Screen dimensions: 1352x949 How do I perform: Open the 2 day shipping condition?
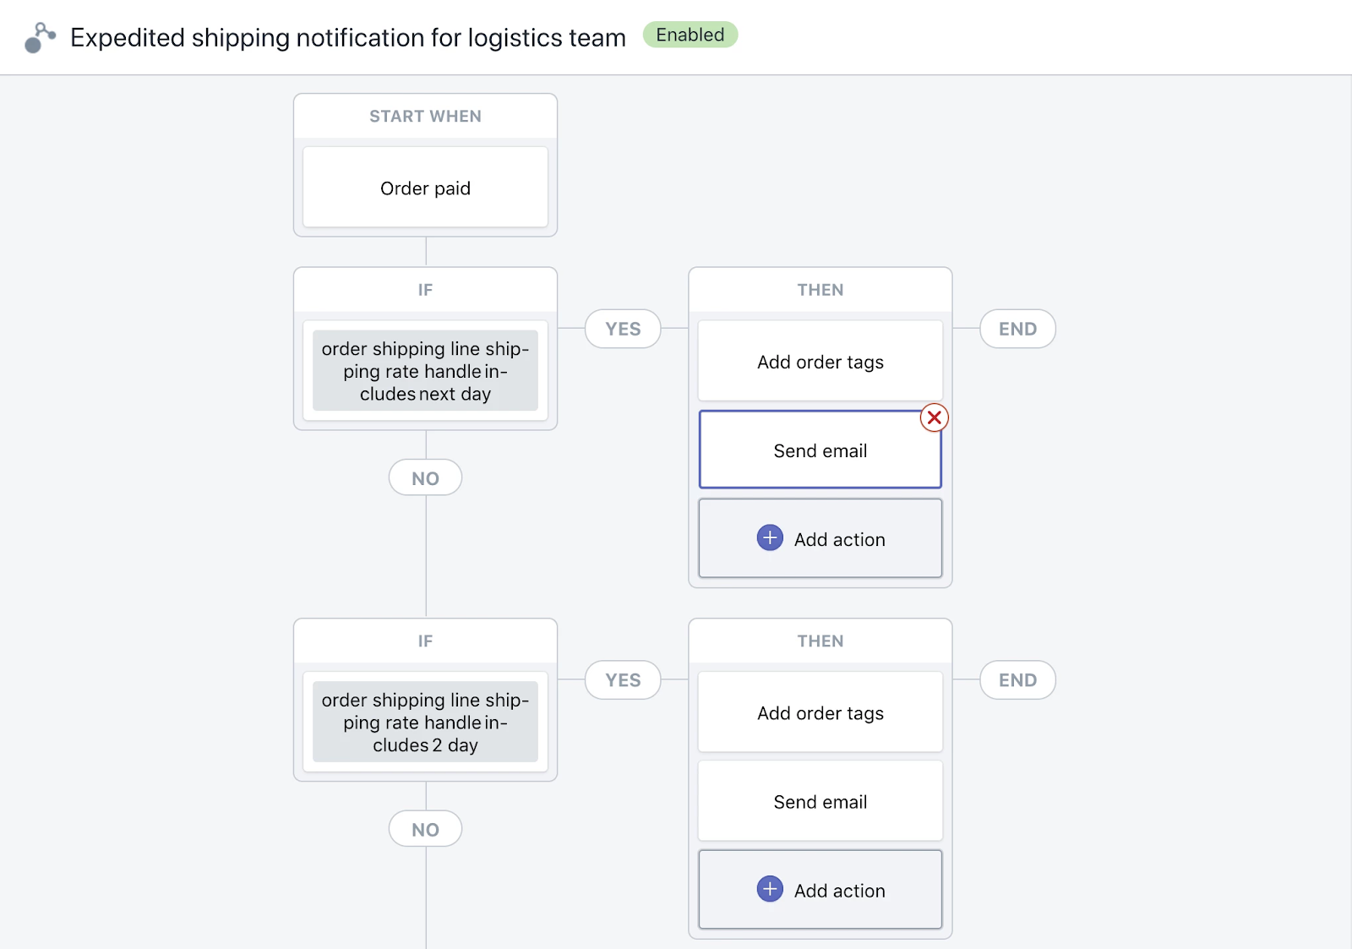[425, 723]
